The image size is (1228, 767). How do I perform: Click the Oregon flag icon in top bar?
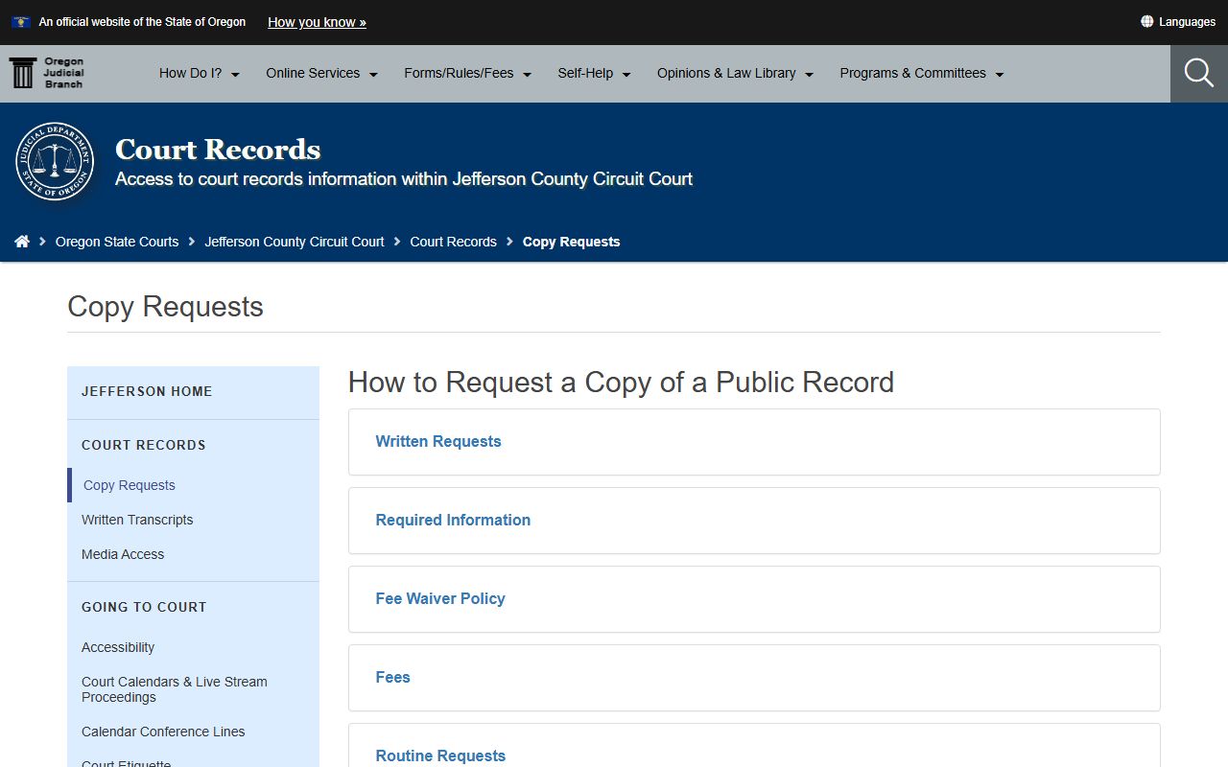click(20, 22)
